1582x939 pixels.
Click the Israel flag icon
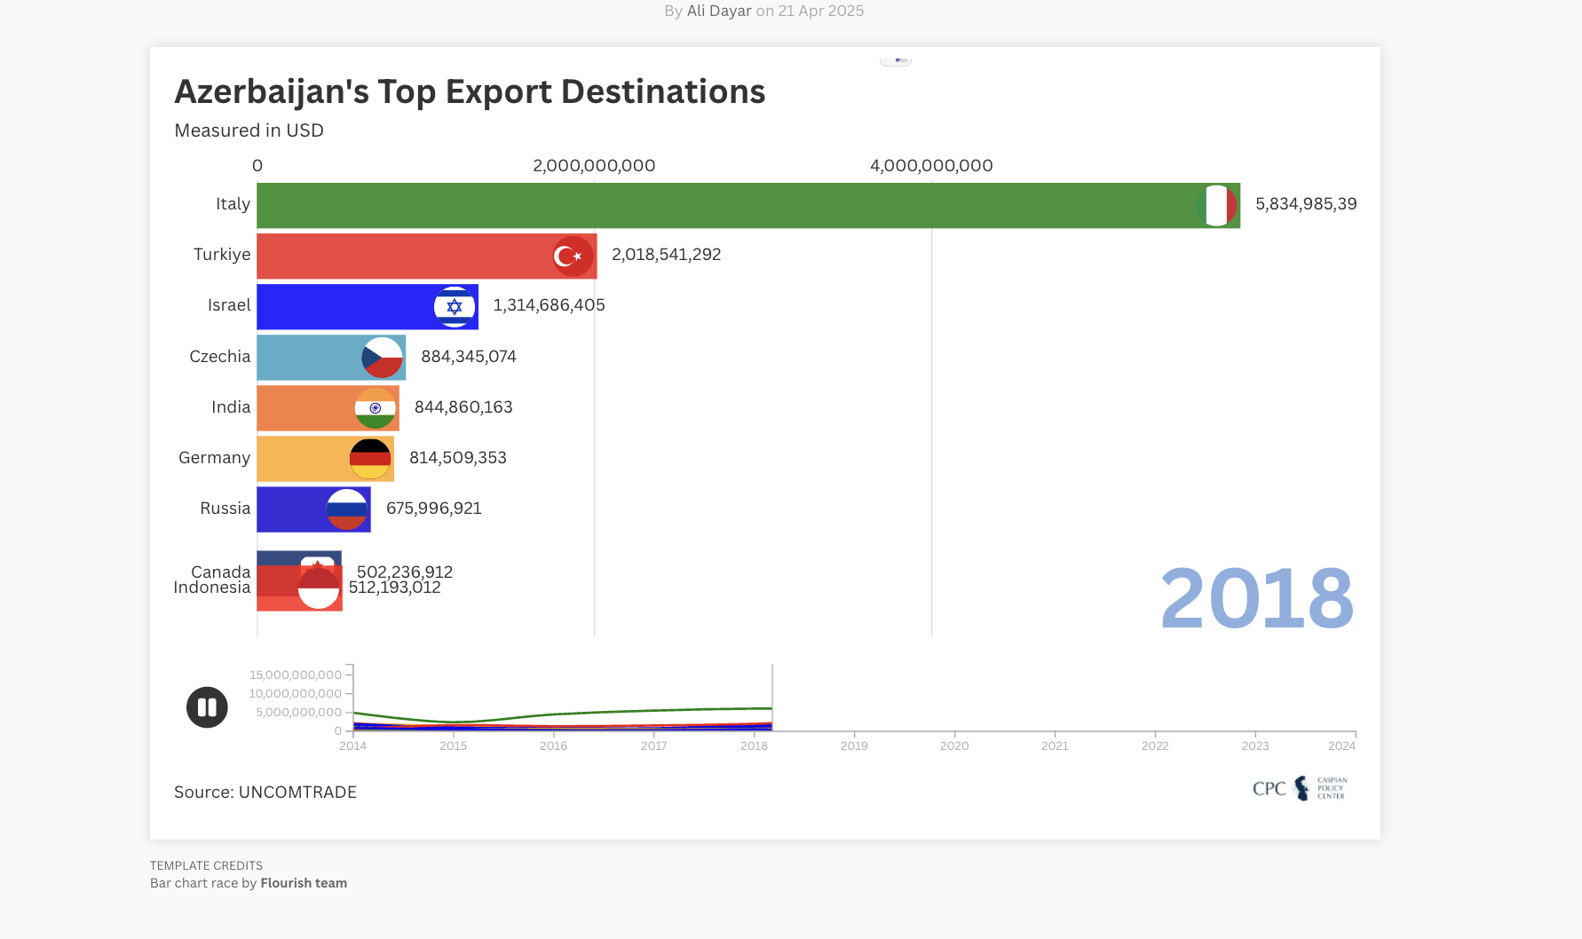pyautogui.click(x=455, y=306)
